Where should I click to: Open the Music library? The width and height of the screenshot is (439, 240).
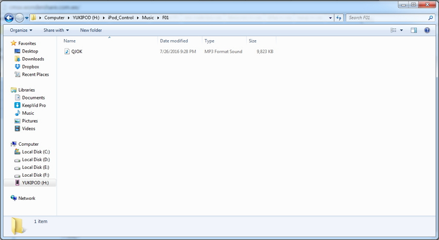coord(28,113)
